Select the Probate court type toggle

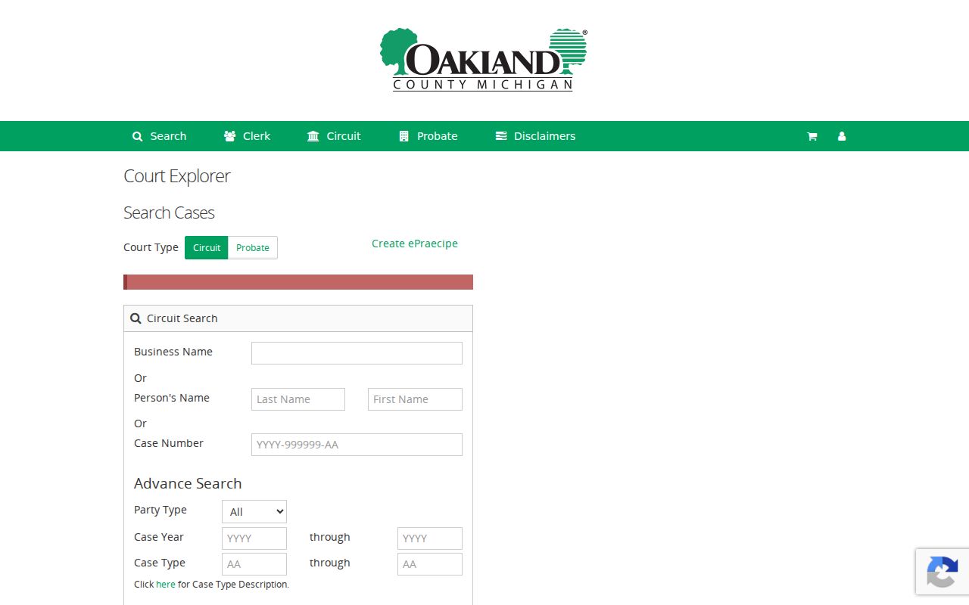[x=253, y=248]
